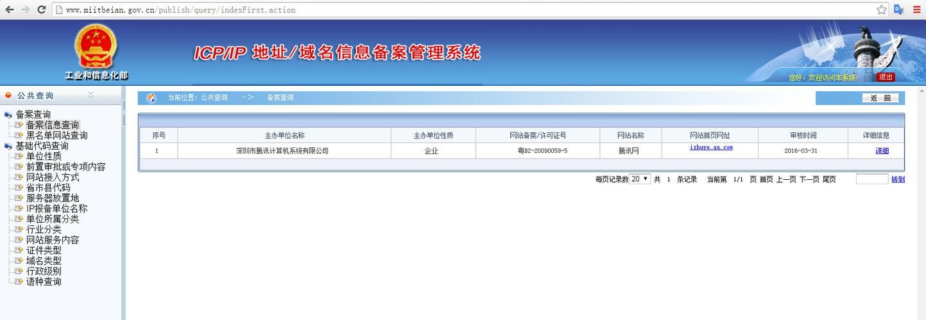Focus the page number input field
This screenshot has width=926, height=320.
click(x=872, y=179)
